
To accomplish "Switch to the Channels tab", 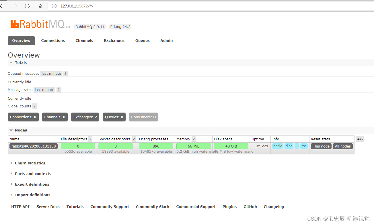I will tap(84, 40).
